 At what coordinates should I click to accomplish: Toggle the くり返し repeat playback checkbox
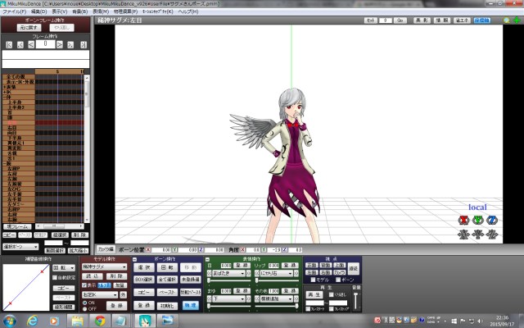(331, 295)
